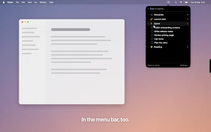Viewport: 211px width, 132px height.
Task: Click the to-do app menu bar icon
Action: 168,2
